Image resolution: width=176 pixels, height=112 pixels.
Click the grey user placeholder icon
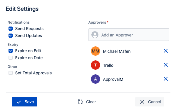pyautogui.click(x=95, y=35)
